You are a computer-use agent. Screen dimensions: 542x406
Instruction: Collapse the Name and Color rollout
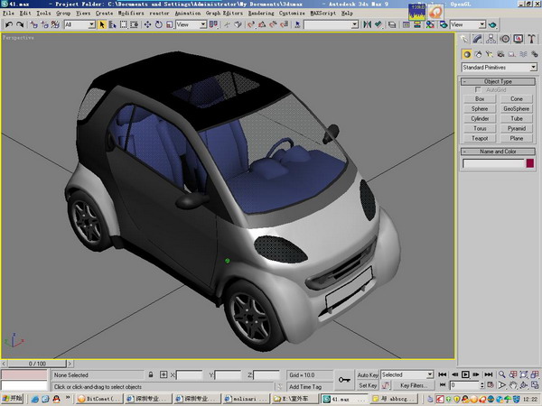tap(498, 152)
